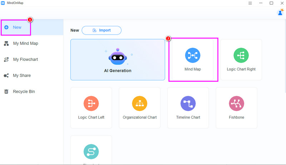
Task: Open the teal Flowchart template icon
Action: (91, 151)
